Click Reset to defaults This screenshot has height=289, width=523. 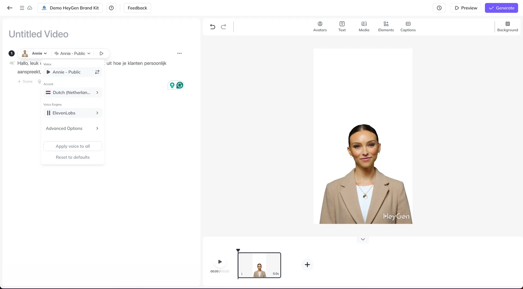[73, 157]
